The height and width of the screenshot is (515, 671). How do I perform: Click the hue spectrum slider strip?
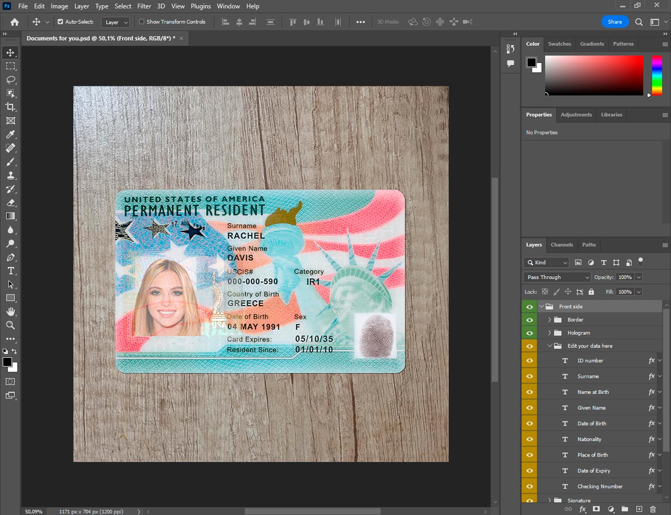[x=657, y=75]
